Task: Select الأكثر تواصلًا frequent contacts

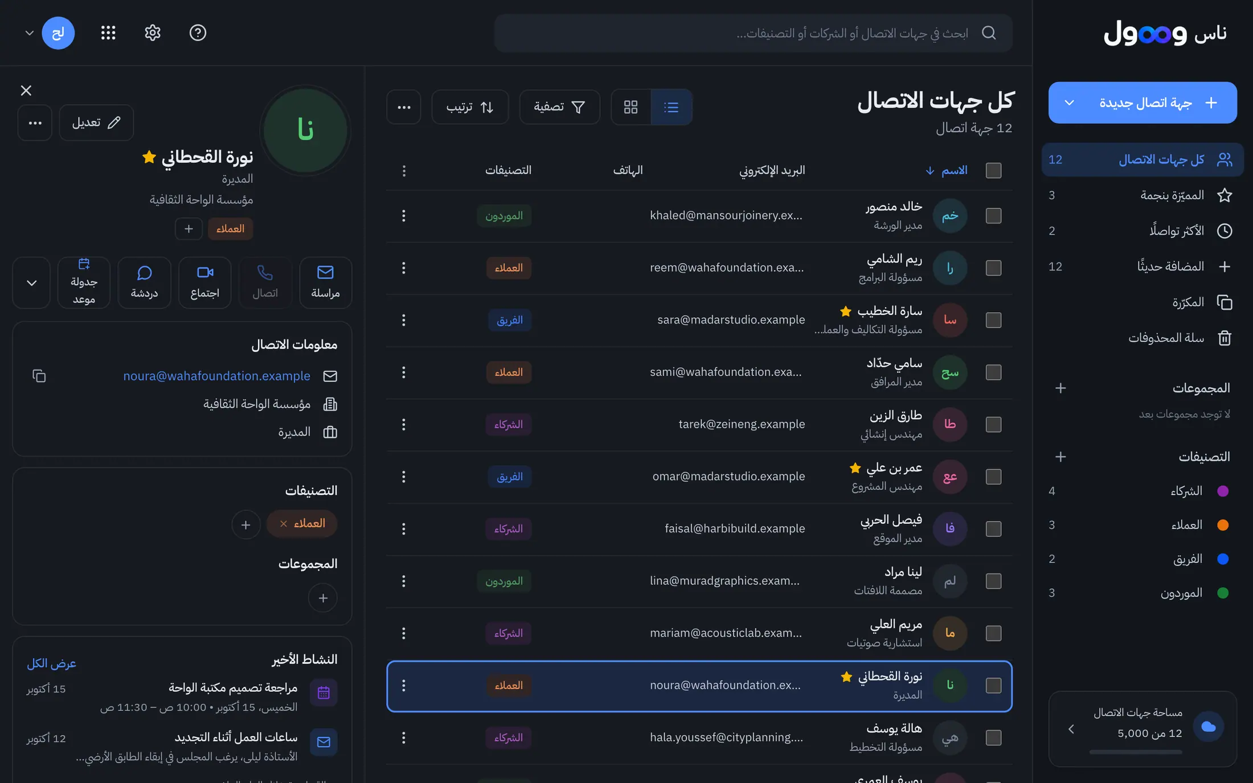Action: pyautogui.click(x=1143, y=231)
